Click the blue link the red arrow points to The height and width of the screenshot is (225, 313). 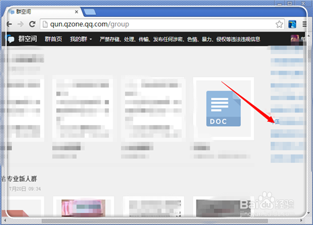pyautogui.click(x=275, y=122)
